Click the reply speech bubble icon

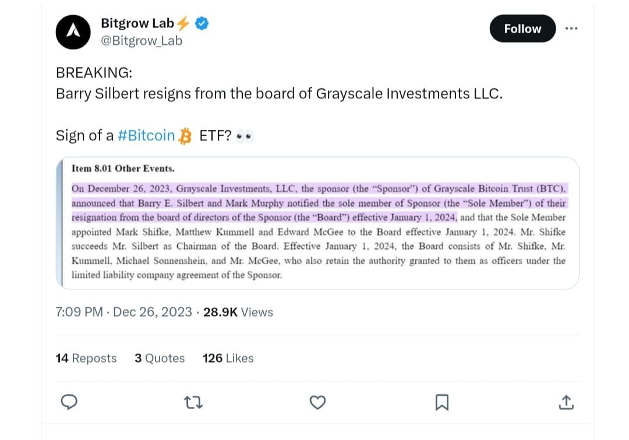pos(69,402)
